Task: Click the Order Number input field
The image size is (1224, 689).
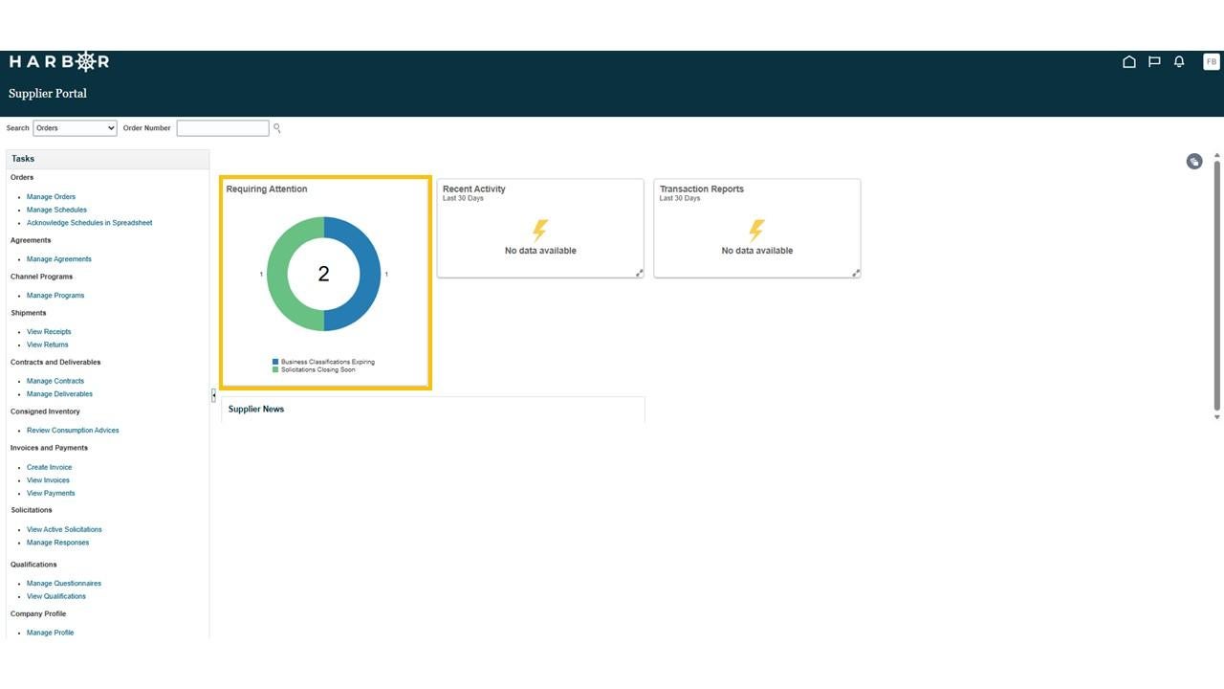Action: (x=223, y=128)
